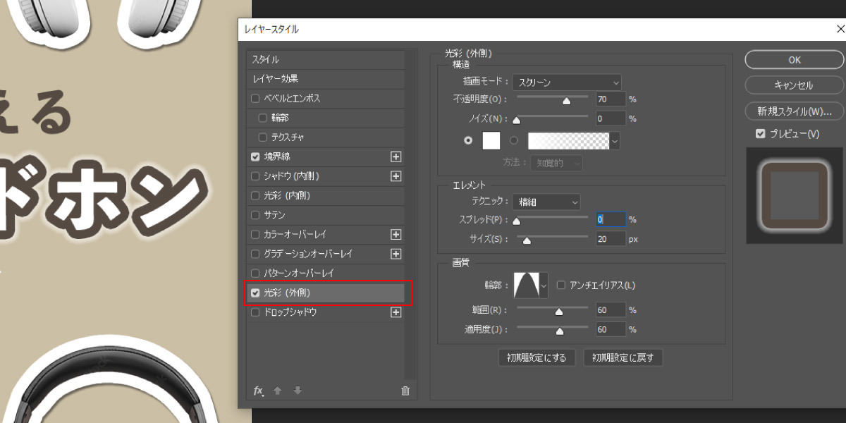Click the スプレッド(P) slider handle

coord(516,221)
